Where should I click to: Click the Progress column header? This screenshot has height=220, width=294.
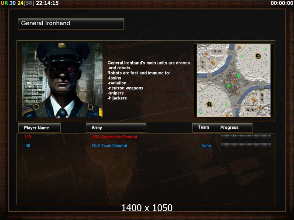(x=229, y=127)
